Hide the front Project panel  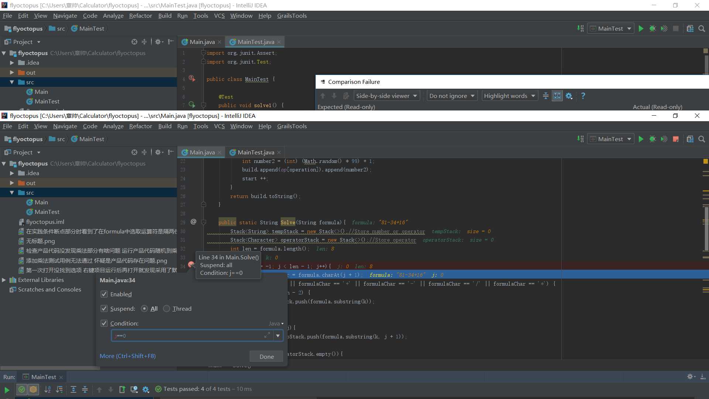171,152
